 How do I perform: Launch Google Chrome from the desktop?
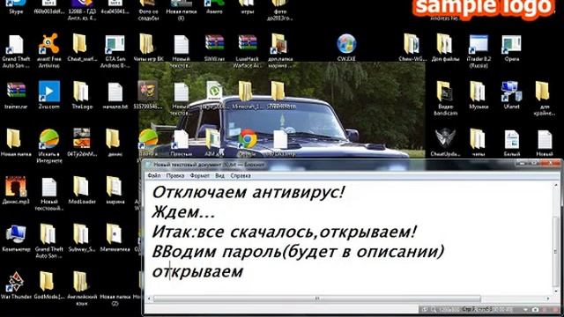coord(248,139)
